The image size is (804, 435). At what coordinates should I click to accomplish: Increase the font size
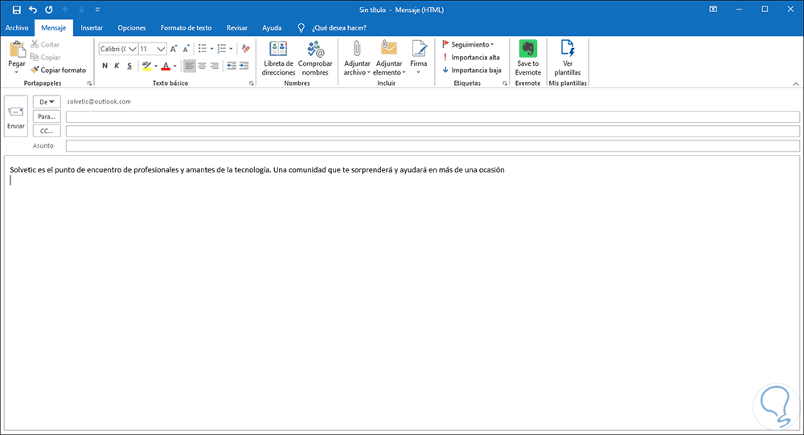[x=174, y=49]
